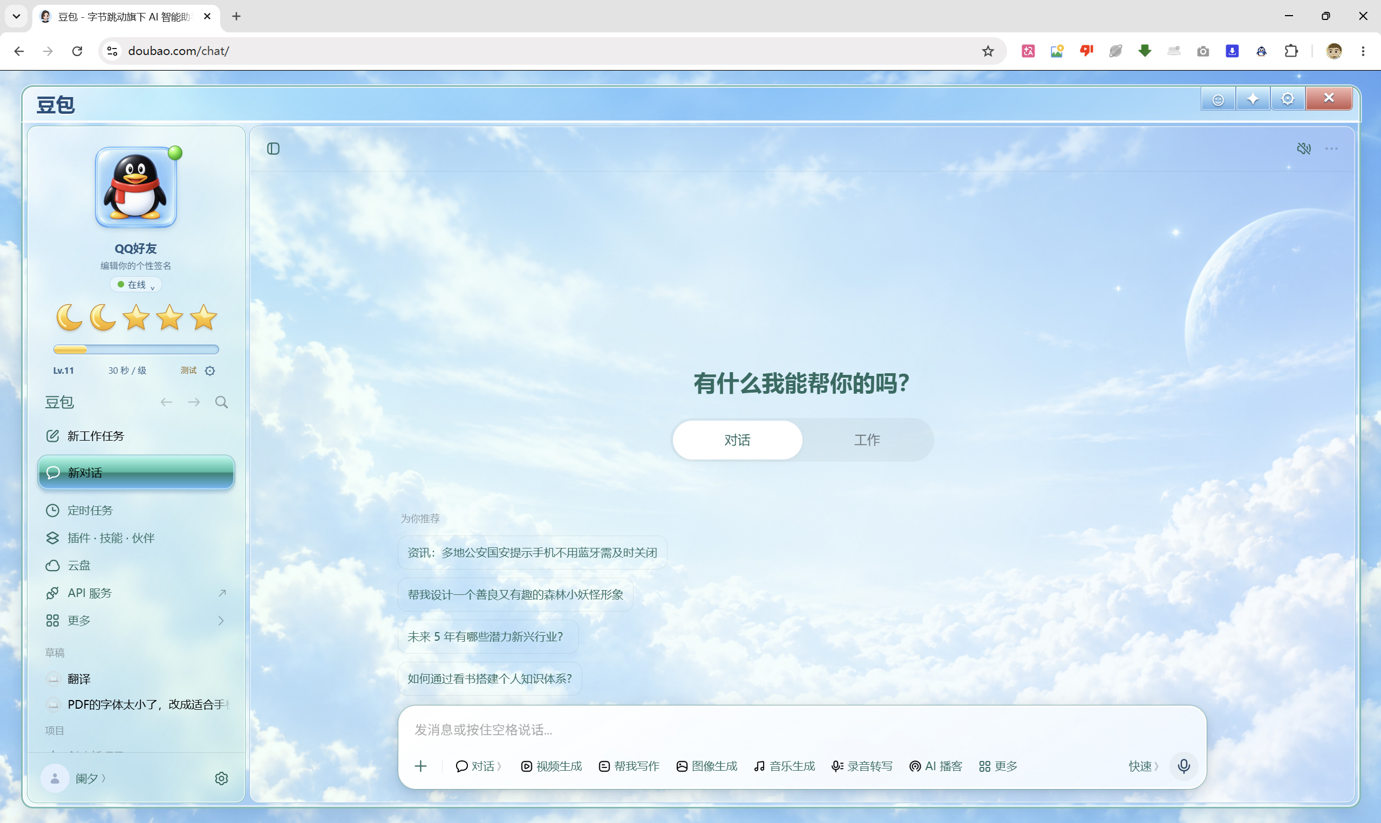Open the three-dot options menu
The height and width of the screenshot is (823, 1381).
[1331, 149]
